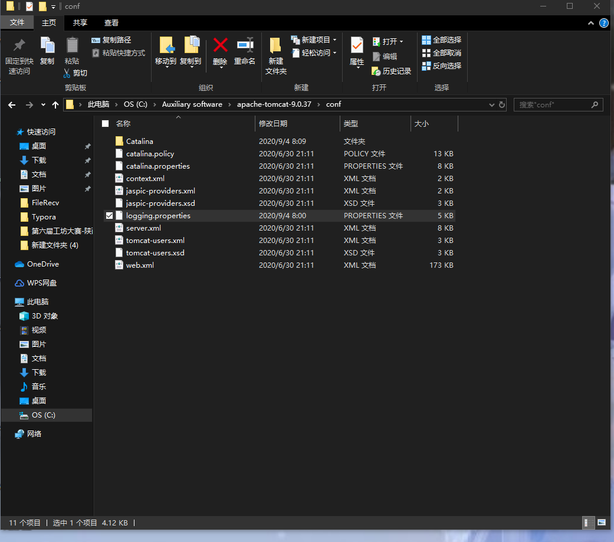Click the search magnifier icon

tap(595, 104)
